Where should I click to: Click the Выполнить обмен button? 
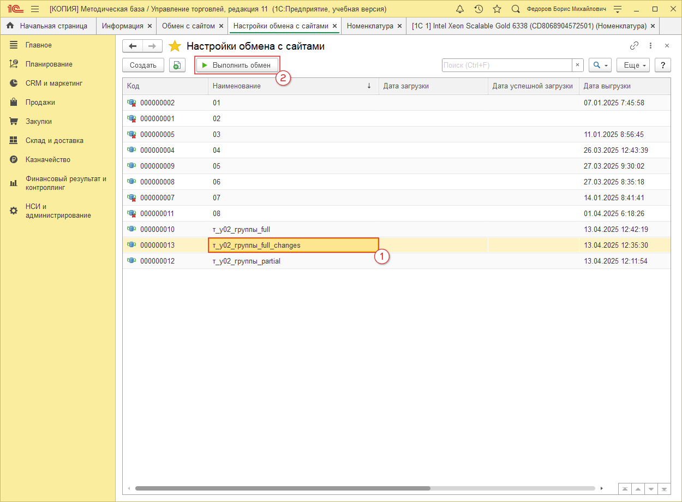[x=237, y=65]
